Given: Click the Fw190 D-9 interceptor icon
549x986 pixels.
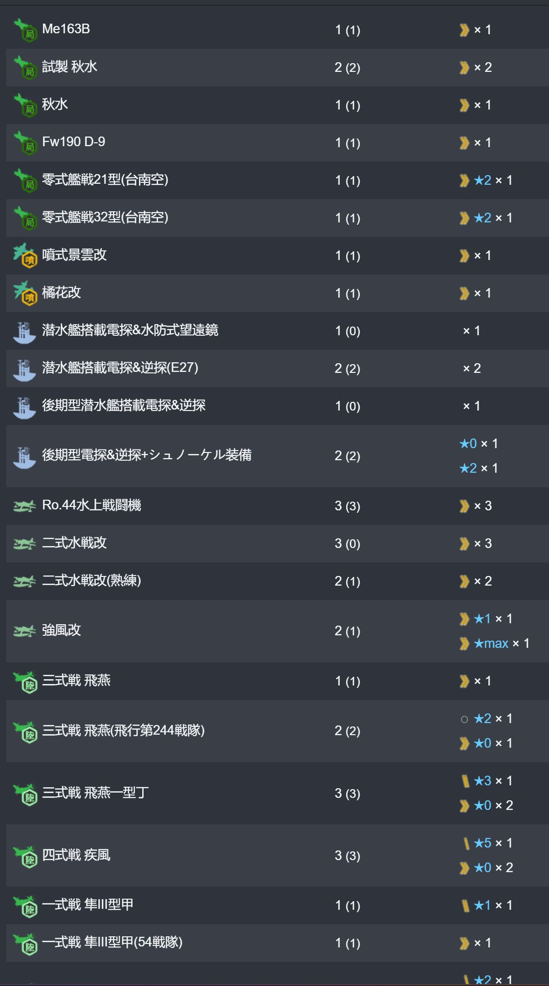Looking at the screenshot, I should click(25, 143).
